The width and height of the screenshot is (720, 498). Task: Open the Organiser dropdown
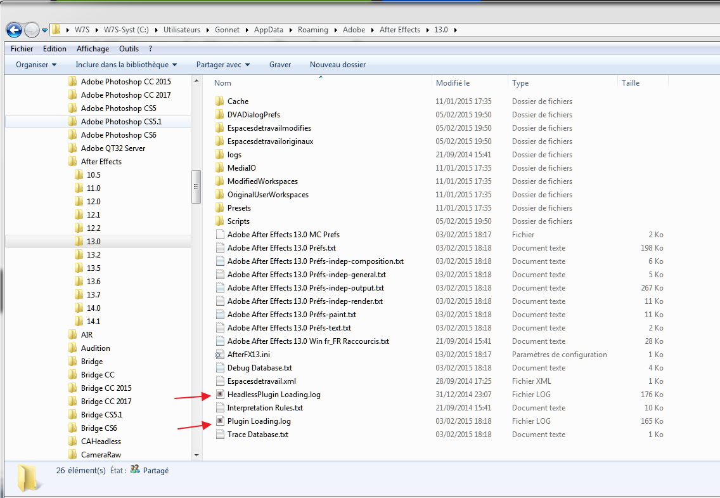36,65
